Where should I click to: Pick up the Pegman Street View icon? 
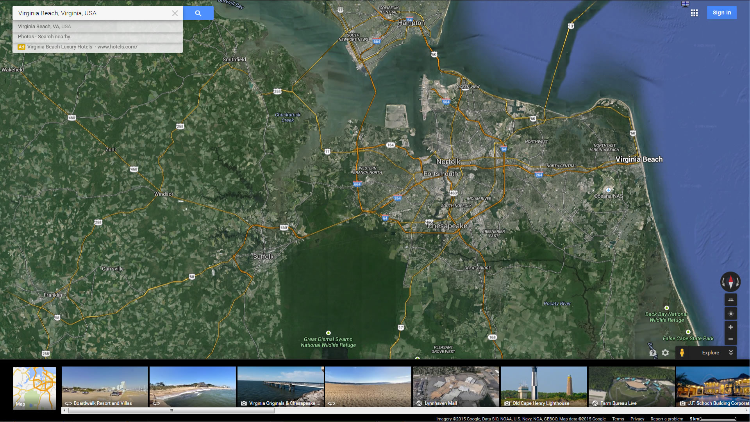682,352
